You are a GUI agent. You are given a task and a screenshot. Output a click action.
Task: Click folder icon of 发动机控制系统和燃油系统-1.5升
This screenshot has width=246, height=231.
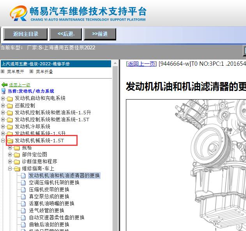point(10,113)
